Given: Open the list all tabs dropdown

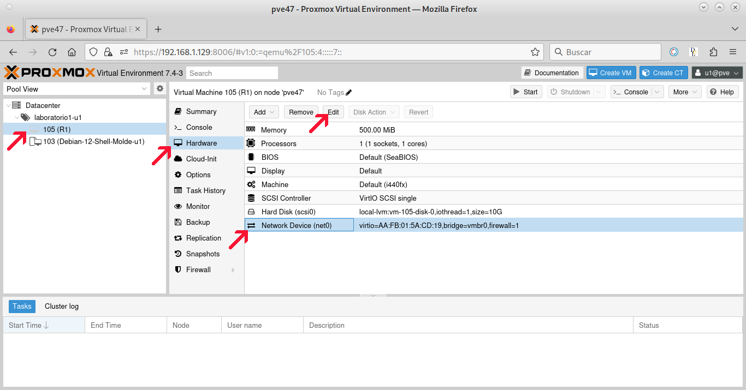Looking at the screenshot, I should 735,29.
